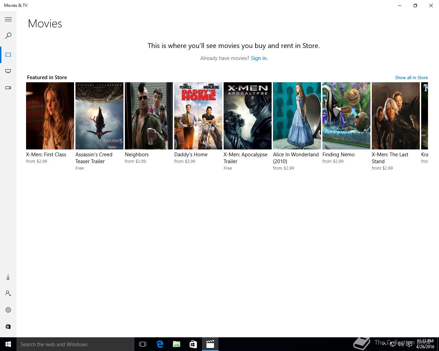Open the hamburger navigation menu

[8, 20]
